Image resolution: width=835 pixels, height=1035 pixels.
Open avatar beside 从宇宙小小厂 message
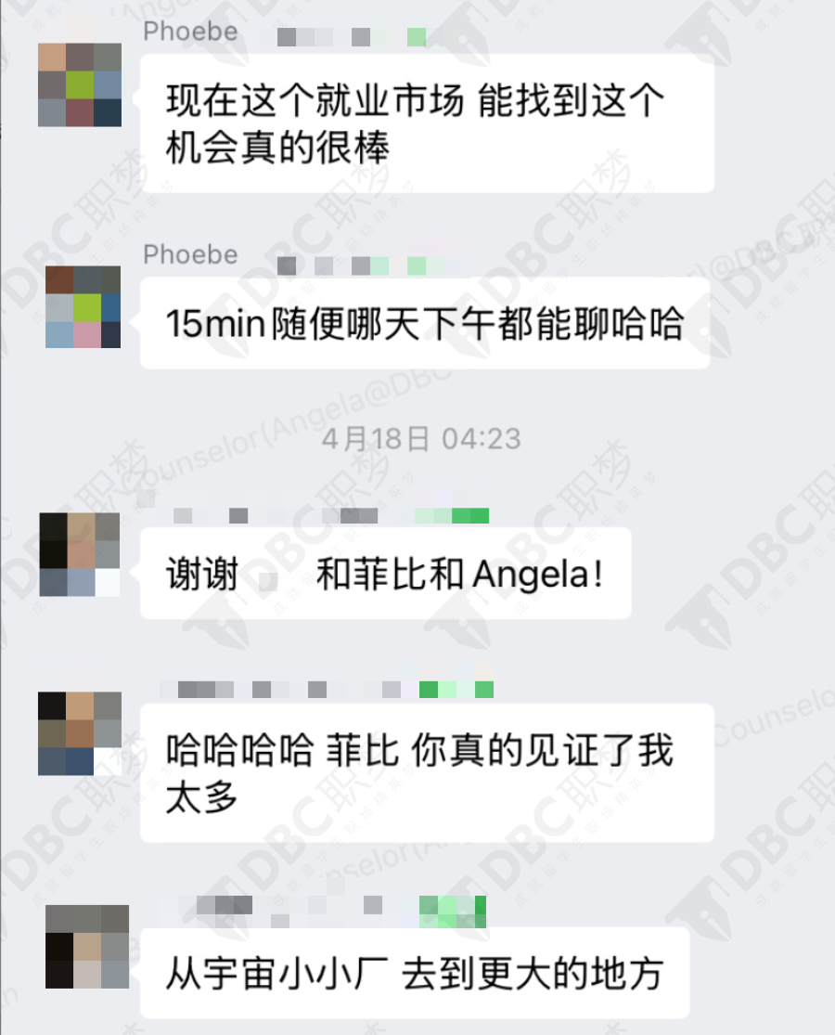point(87,947)
